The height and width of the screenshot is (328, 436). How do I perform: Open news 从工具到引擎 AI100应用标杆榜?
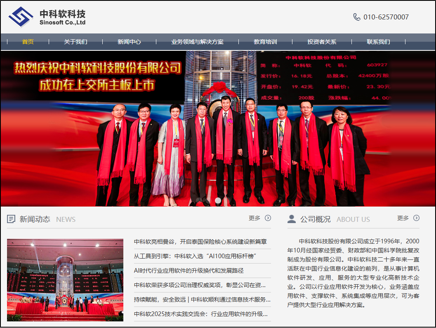pos(195,256)
